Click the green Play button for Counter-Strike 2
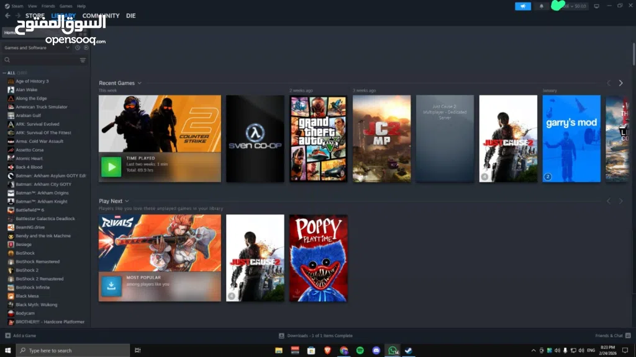Viewport: 636px width, 357px height. (x=111, y=167)
